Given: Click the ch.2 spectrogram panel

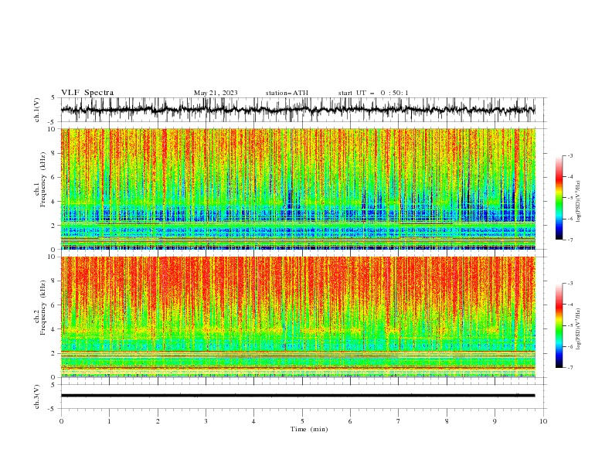Looking at the screenshot, I should coord(297,317).
